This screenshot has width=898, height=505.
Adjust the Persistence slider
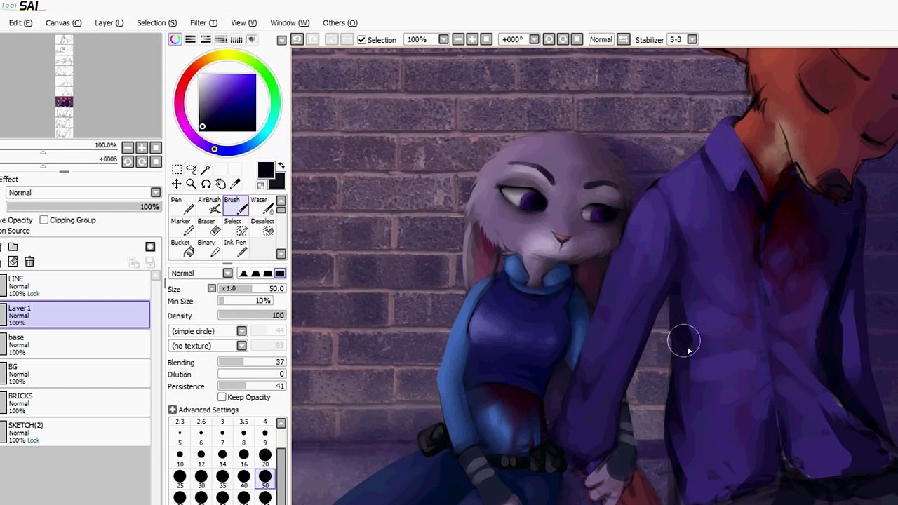coord(251,386)
